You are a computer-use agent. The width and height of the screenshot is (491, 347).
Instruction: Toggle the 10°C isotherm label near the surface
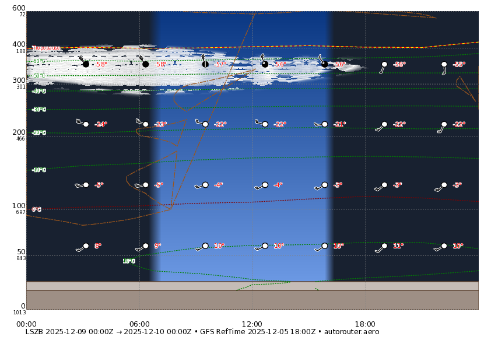(x=129, y=261)
